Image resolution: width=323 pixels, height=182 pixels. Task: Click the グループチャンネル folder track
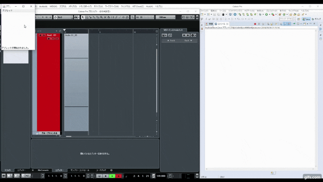(x=46, y=133)
